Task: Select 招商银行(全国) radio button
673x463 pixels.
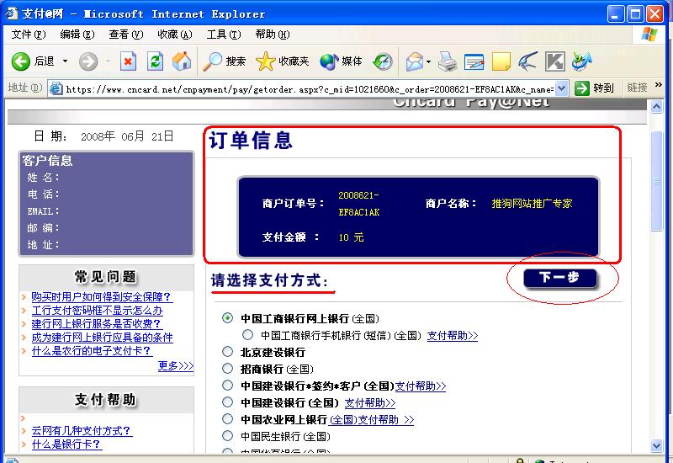Action: (227, 368)
